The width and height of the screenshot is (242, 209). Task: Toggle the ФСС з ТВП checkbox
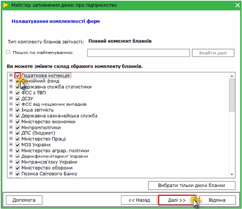coord(18,93)
